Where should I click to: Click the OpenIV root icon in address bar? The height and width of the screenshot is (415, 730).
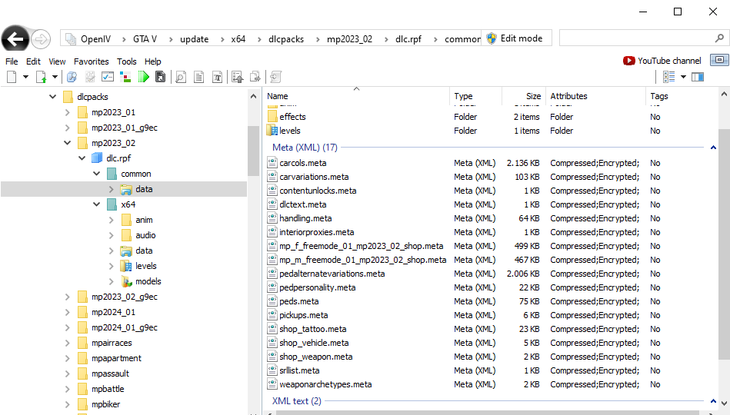pyautogui.click(x=71, y=39)
